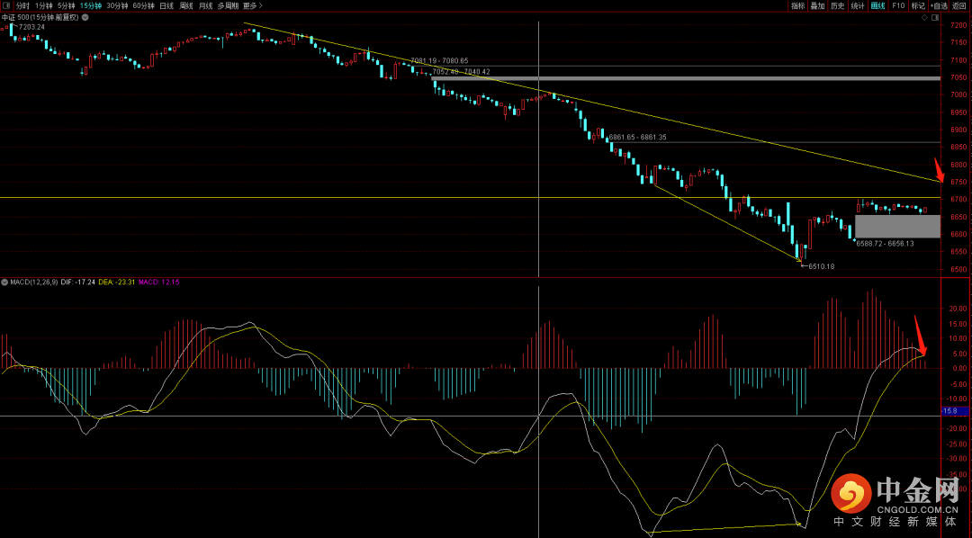Image resolution: width=972 pixels, height=538 pixels.
Task: Expand the MACD indicator dropdown arrow
Action: (4, 282)
